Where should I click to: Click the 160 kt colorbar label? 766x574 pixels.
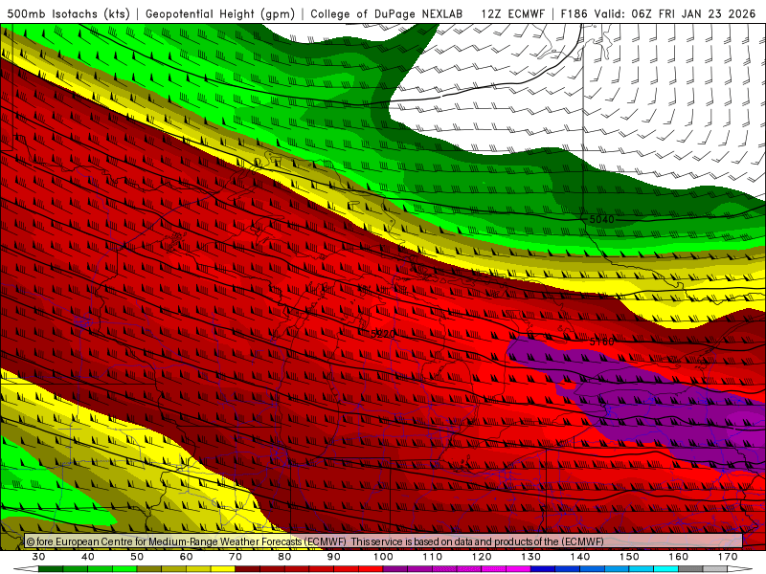coord(679,557)
